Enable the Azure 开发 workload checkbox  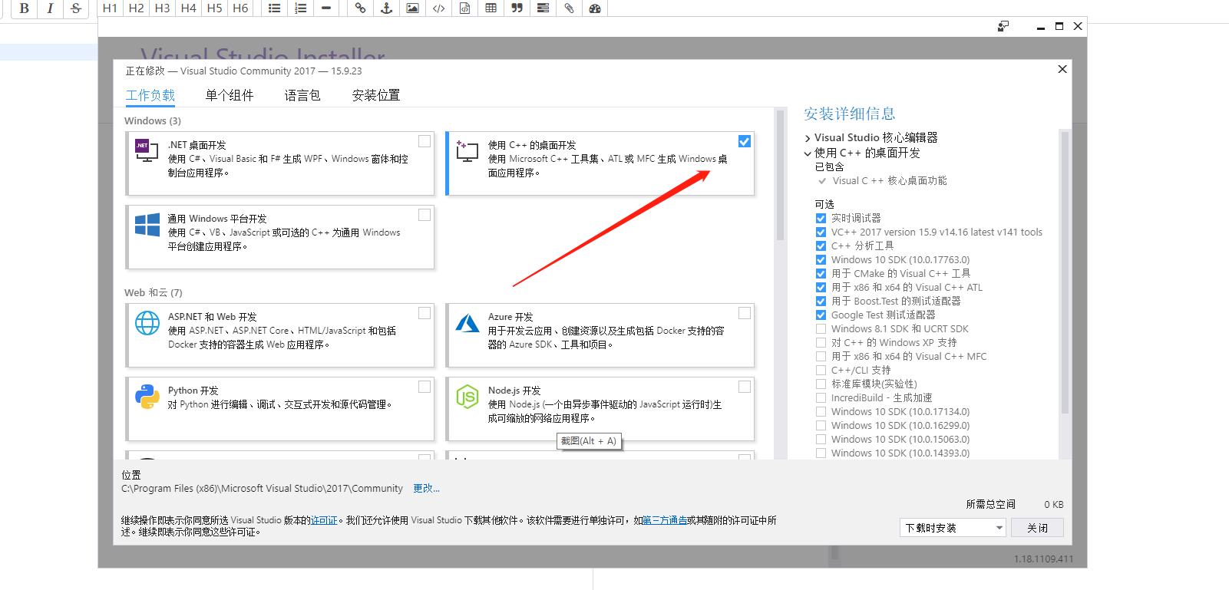pos(745,313)
